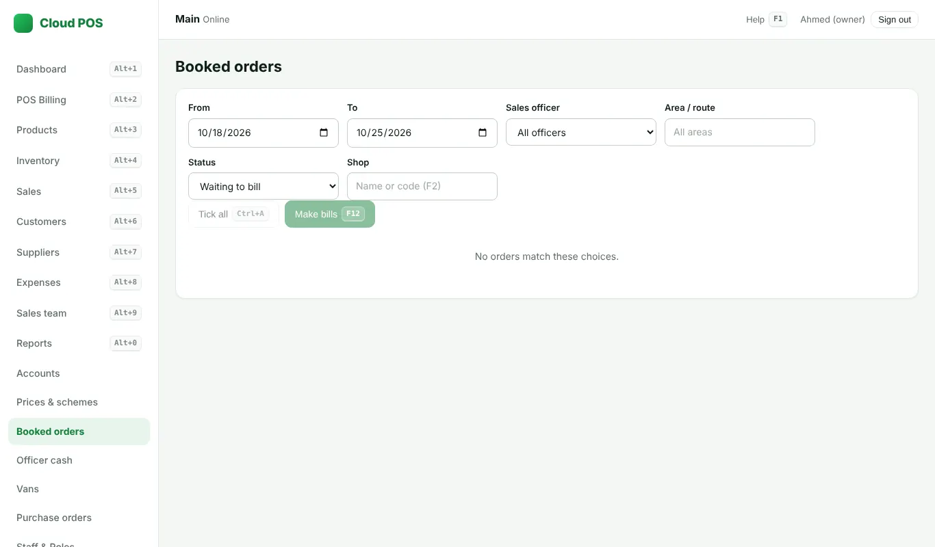Navigate to Vans section

(79, 489)
